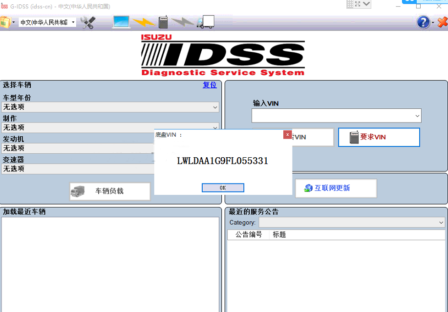Click the VIN text LWLDAA1G9FL055331
The height and width of the screenshot is (312, 448).
click(223, 161)
